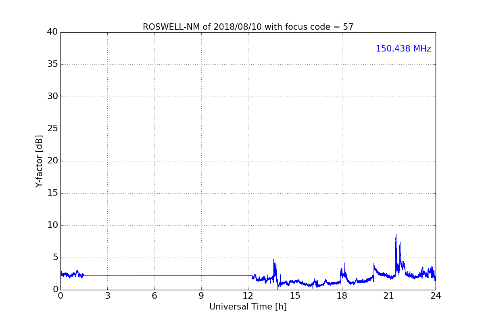
Task: Click the plot title 'ROSWELL-NM of 2018/08/10'
Action: (x=248, y=27)
